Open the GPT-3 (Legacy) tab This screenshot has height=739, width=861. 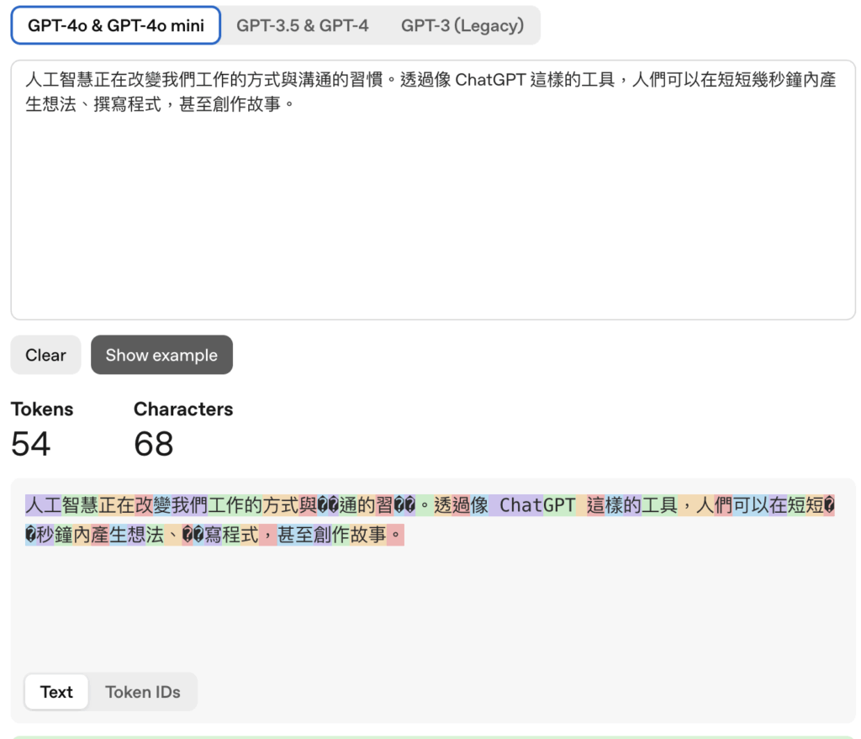coord(463,25)
